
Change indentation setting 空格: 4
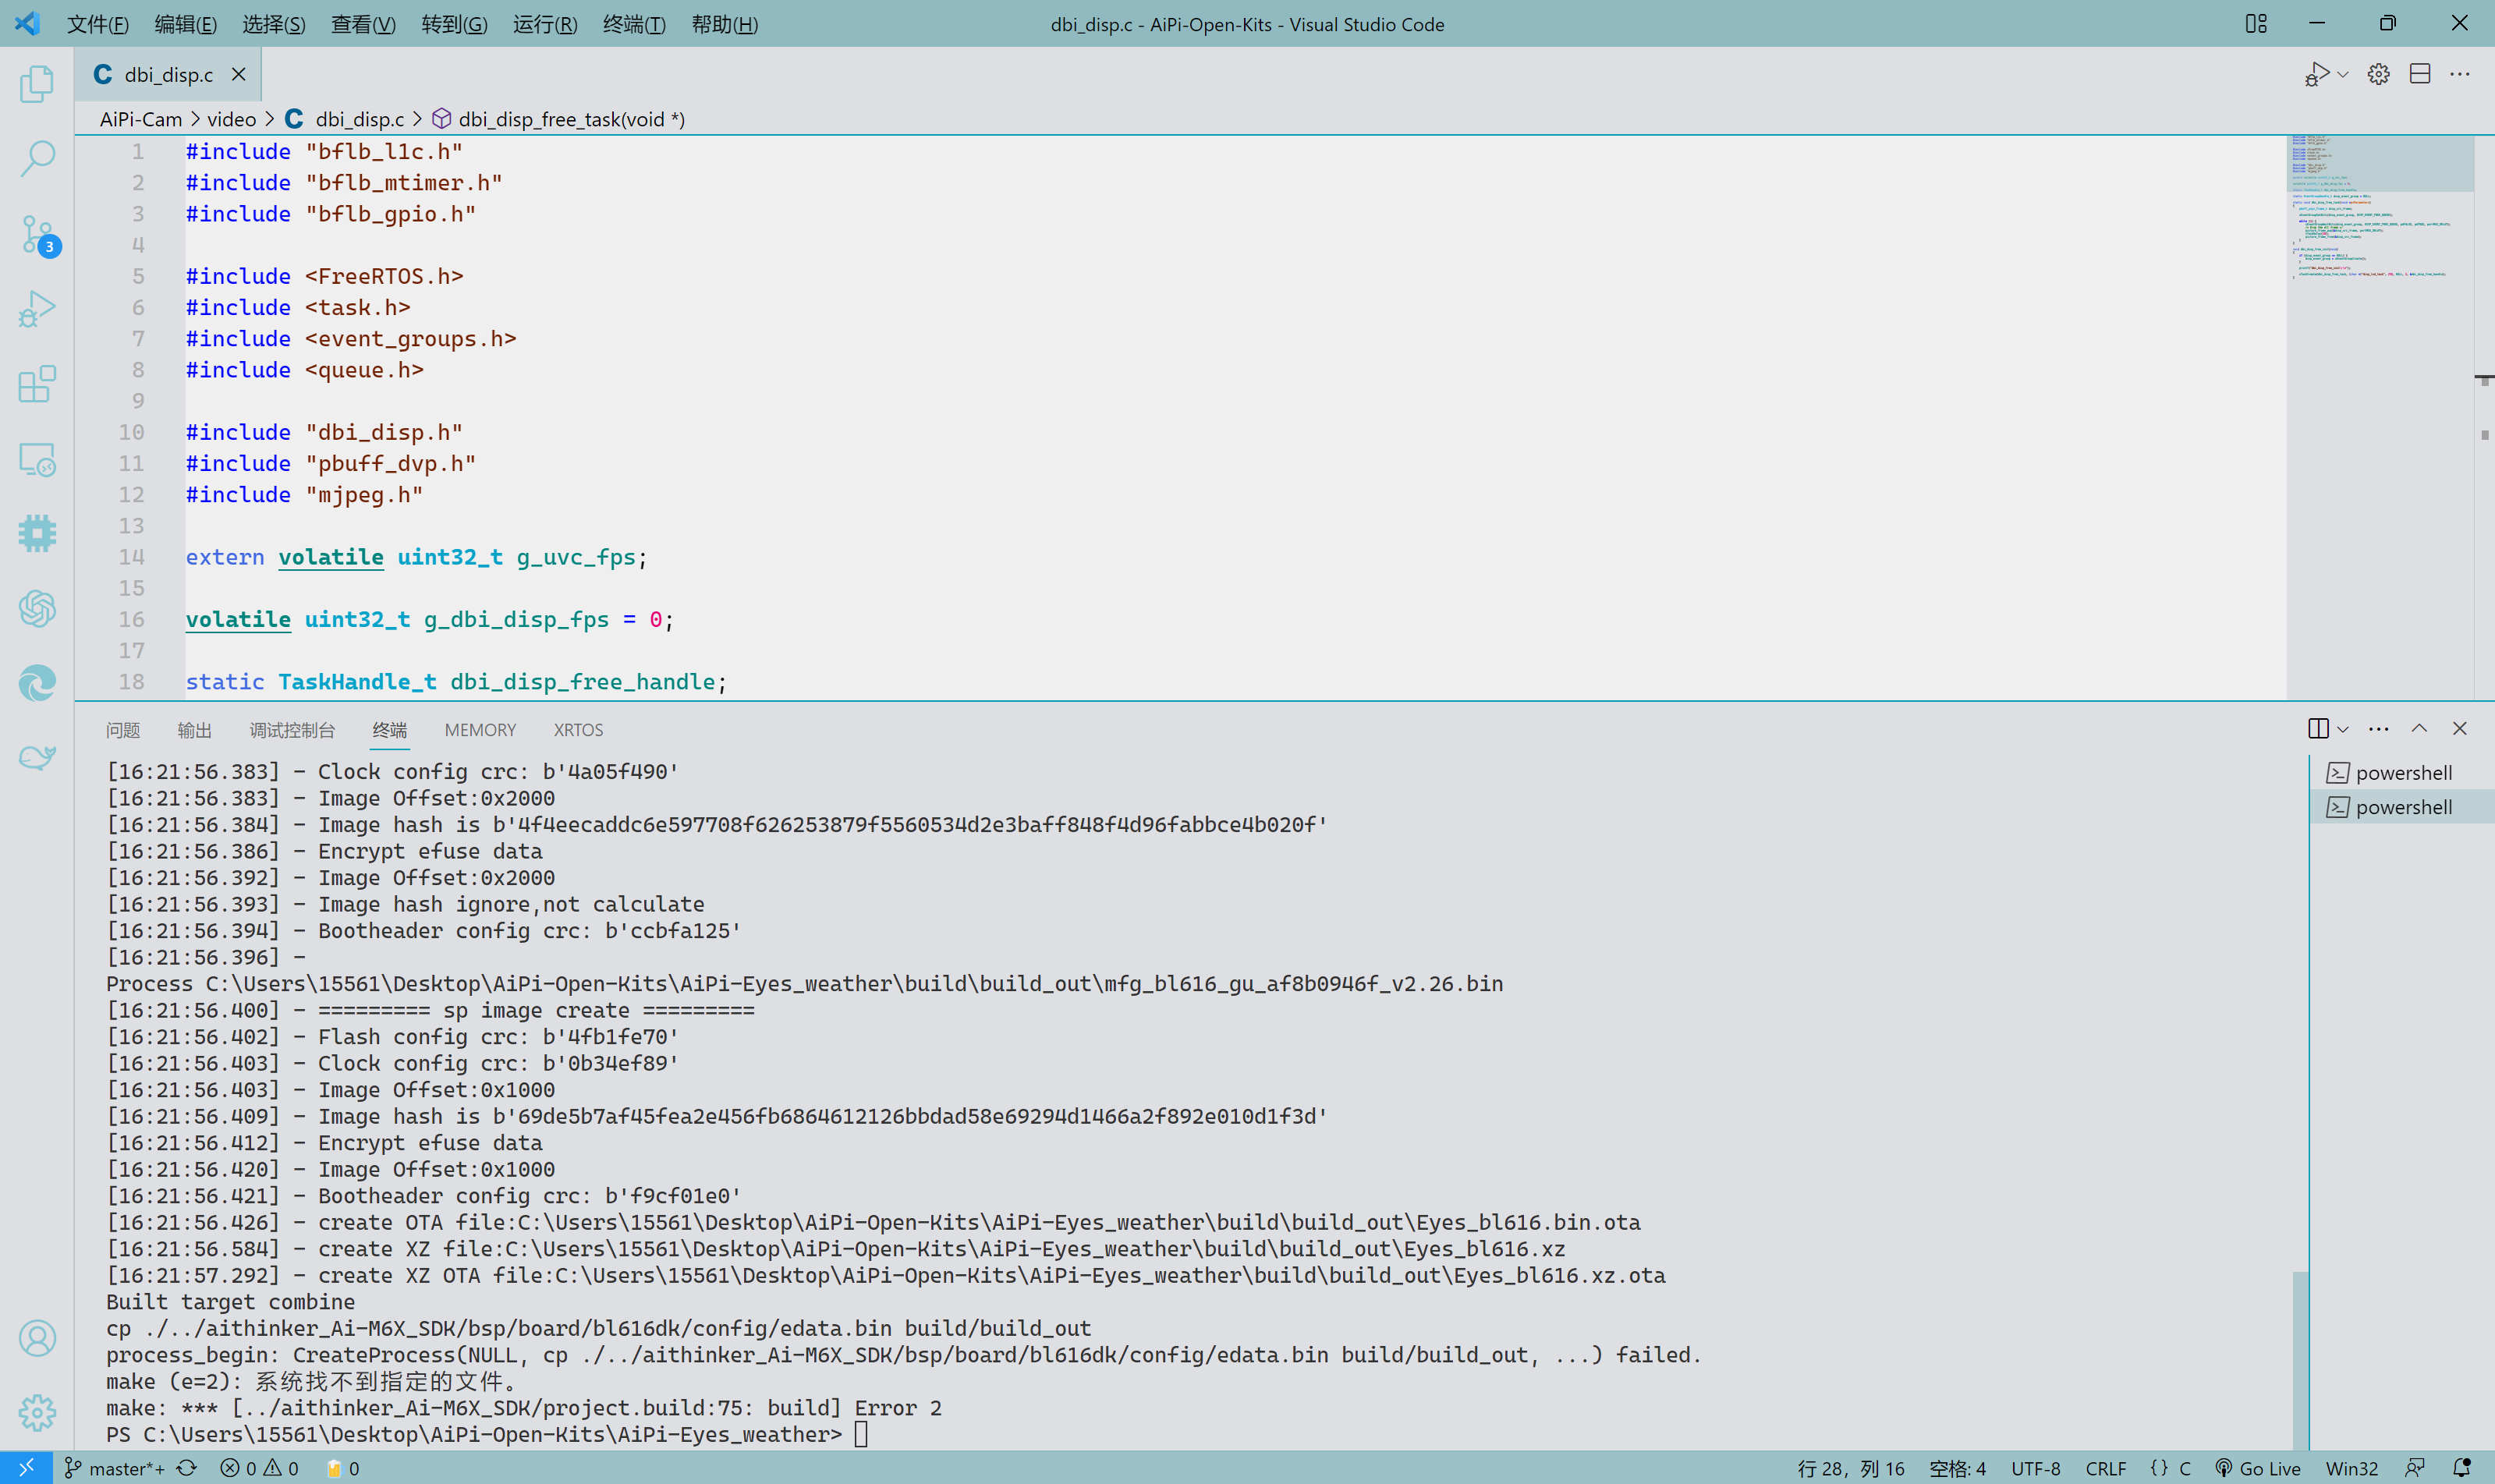click(x=1957, y=1468)
